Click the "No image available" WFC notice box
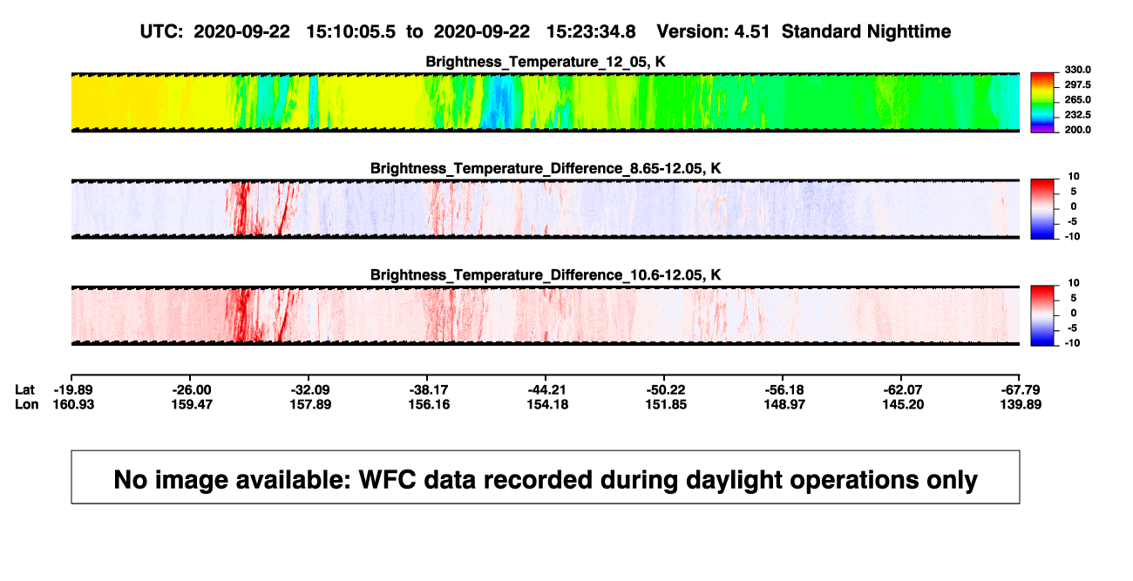The height and width of the screenshot is (581, 1133). [545, 476]
